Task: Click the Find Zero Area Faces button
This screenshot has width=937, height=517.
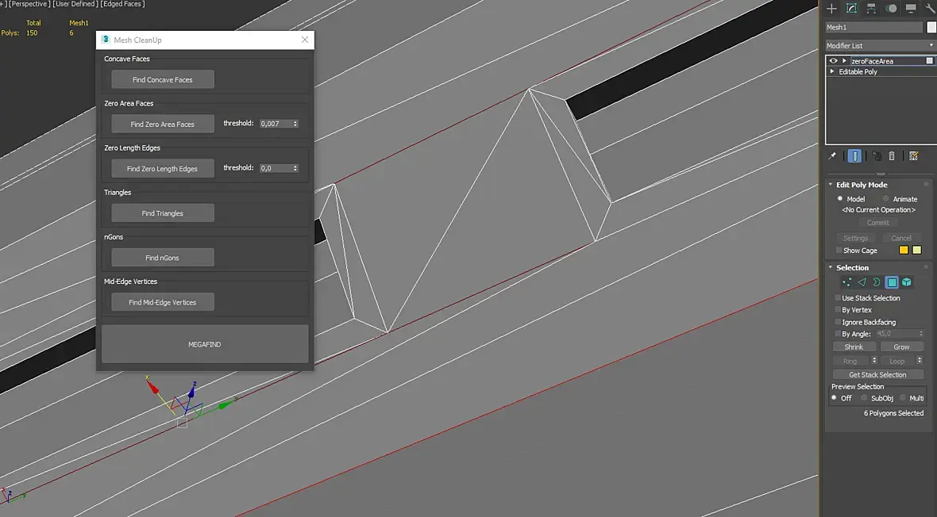Action: [163, 124]
